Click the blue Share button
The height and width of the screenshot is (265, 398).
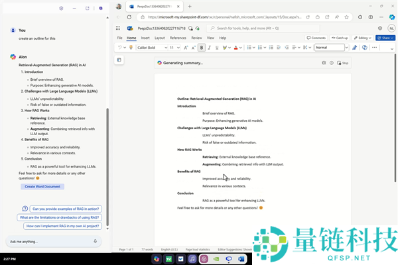coord(385,38)
